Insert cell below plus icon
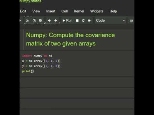Viewport: 154px width, 115px height. 20,20
